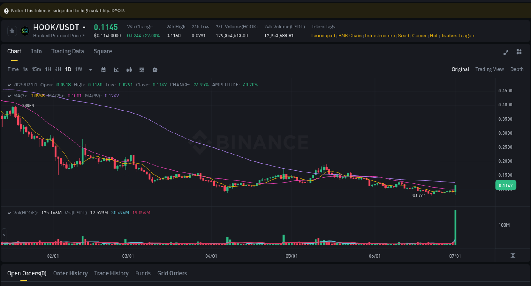Toggle the favorite star for HOOK/USDT
The width and height of the screenshot is (531, 286).
click(x=11, y=31)
